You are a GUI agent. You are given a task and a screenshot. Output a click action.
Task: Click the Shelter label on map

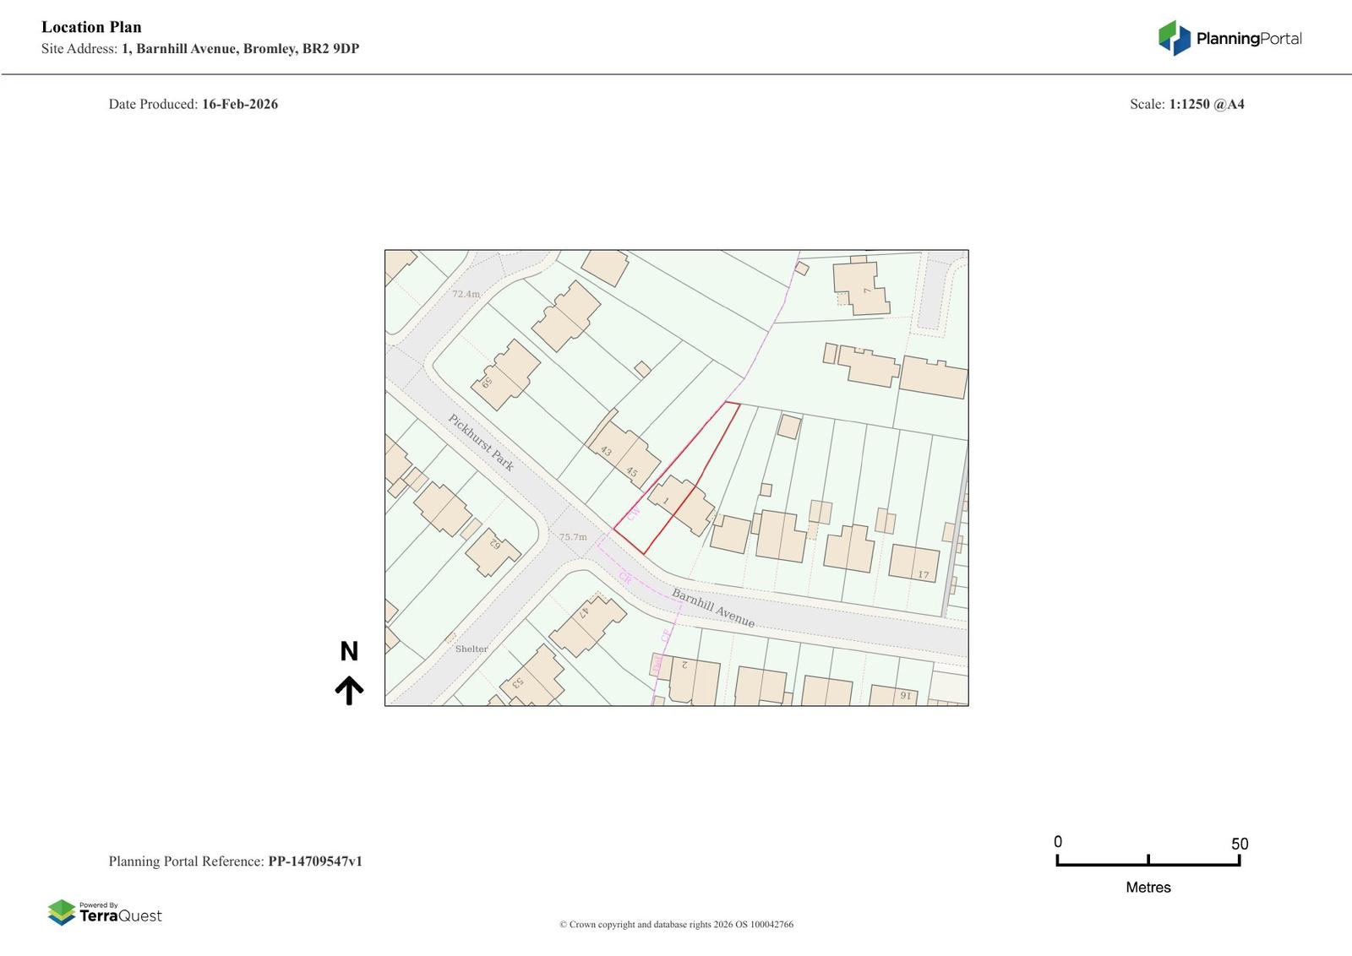[x=471, y=649]
